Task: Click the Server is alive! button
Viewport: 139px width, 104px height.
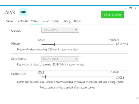Action: point(112,14)
